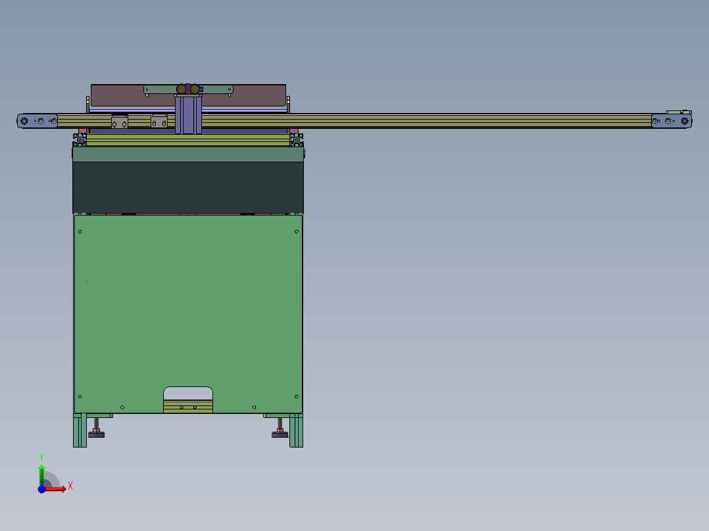This screenshot has height=531, width=709.
Task: Select the right green frame leg
Action: pos(296,430)
